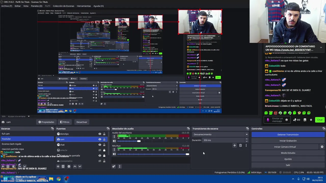Image resolution: width=326 pixels, height=183 pixels.
Task: Click Iniciar Cámara Virtual button
Action: (285, 147)
